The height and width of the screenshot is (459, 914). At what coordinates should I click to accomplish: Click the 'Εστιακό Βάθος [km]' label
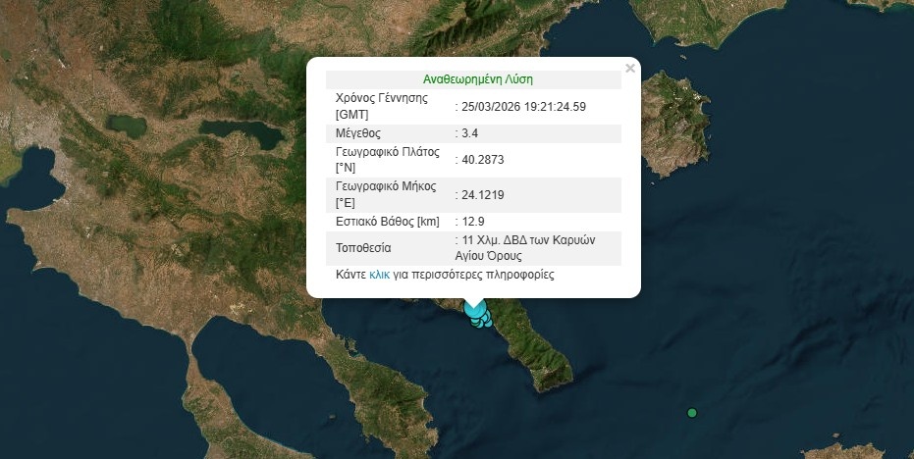pyautogui.click(x=388, y=222)
